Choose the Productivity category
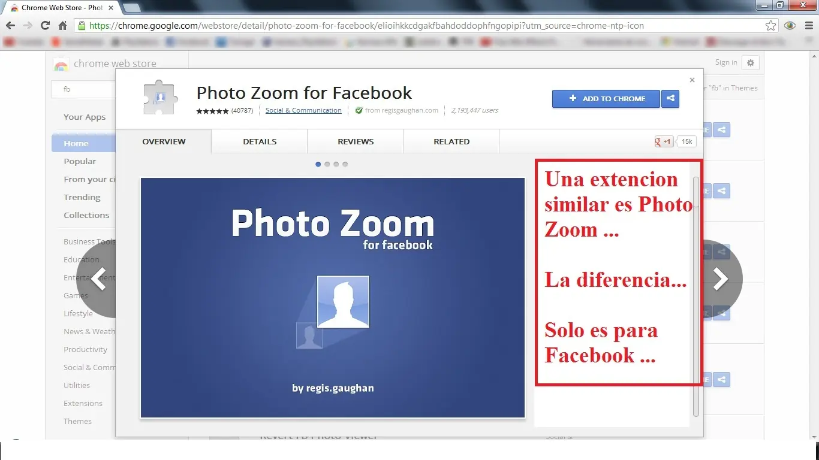This screenshot has height=460, width=819. [x=86, y=350]
